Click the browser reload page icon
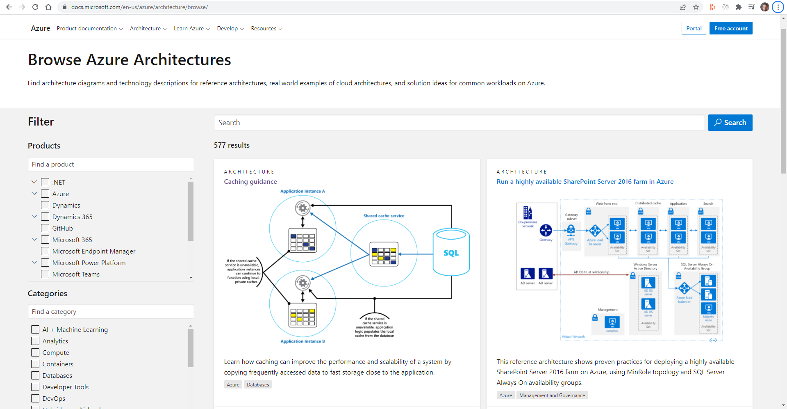 click(x=35, y=7)
